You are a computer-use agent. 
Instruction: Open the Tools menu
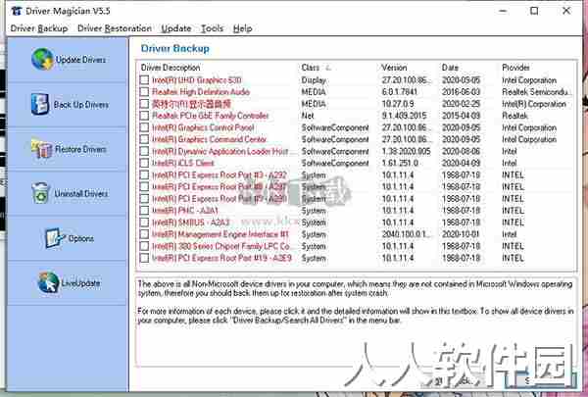click(x=212, y=28)
